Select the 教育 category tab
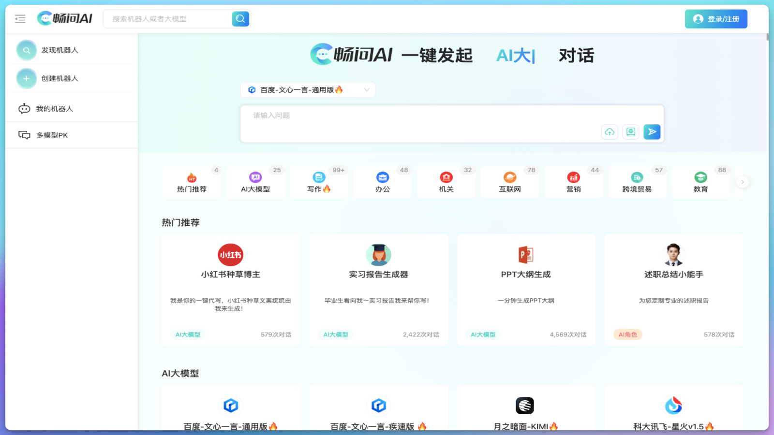 (700, 182)
